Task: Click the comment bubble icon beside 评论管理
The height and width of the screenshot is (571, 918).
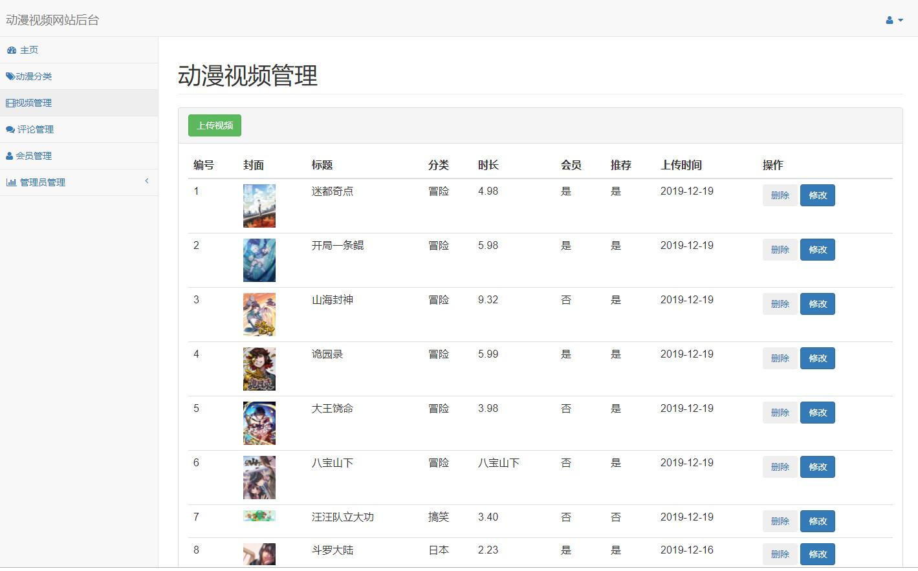Action: tap(9, 129)
